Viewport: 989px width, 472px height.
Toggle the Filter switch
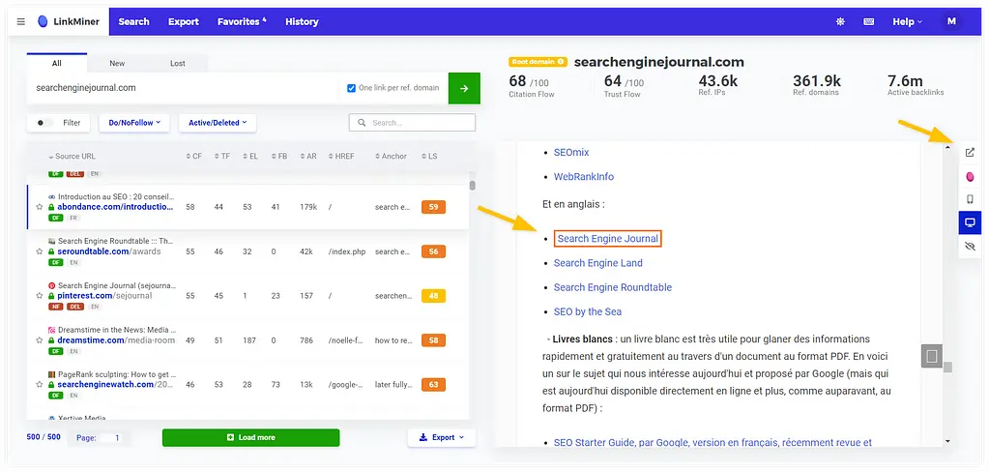[44, 123]
